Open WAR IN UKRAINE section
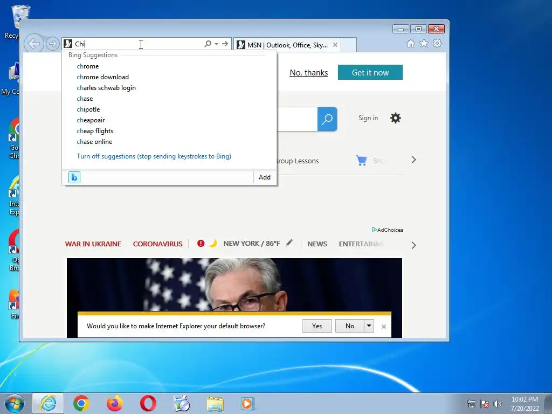The image size is (552, 414). click(93, 244)
